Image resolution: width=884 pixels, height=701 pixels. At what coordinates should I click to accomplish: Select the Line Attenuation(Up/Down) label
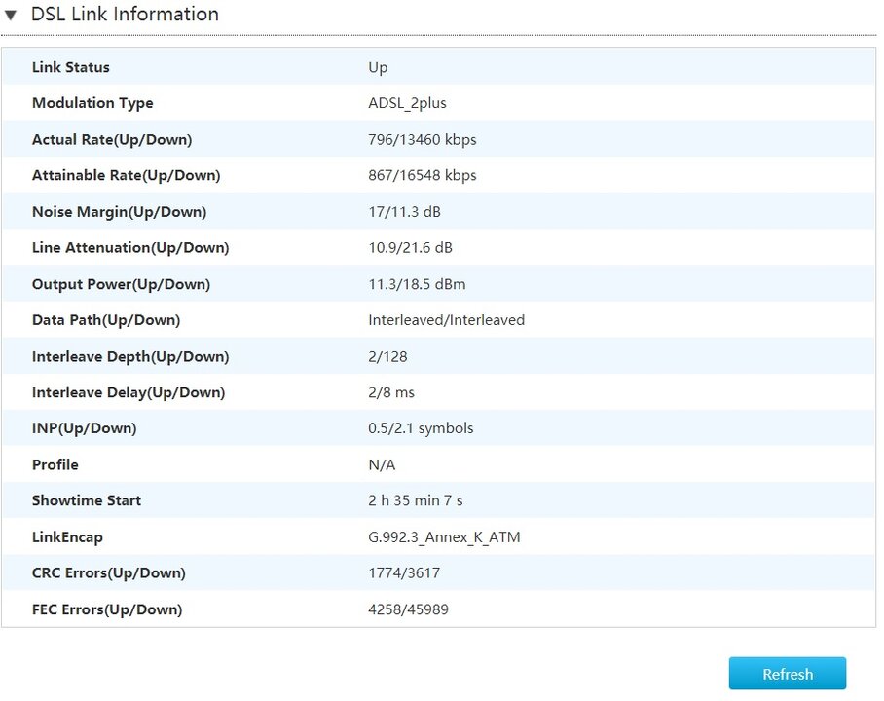pos(130,248)
